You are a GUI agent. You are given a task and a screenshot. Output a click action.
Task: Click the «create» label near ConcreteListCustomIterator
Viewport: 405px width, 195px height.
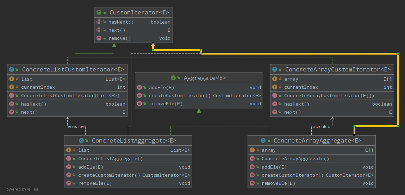pos(76,127)
